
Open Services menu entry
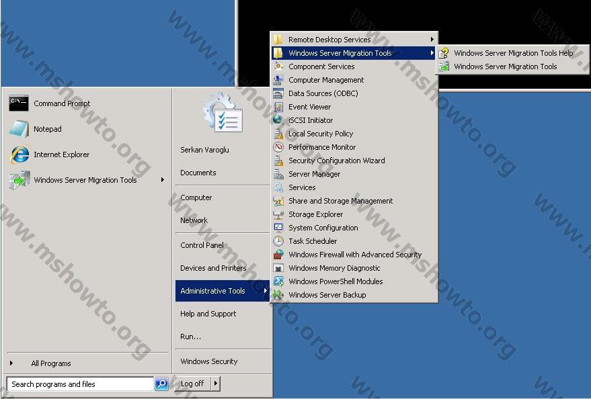click(x=354, y=187)
